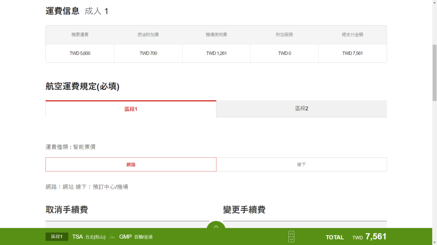
Task: Click the segment stepper down arrow
Action: (x=291, y=239)
